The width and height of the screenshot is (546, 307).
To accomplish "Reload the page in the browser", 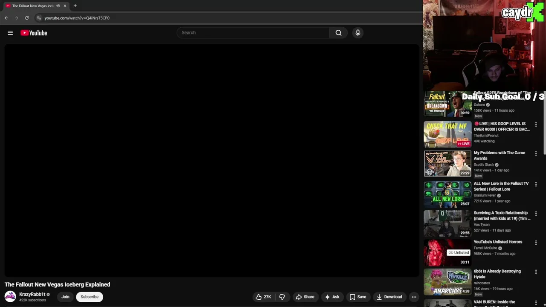I will [26, 18].
